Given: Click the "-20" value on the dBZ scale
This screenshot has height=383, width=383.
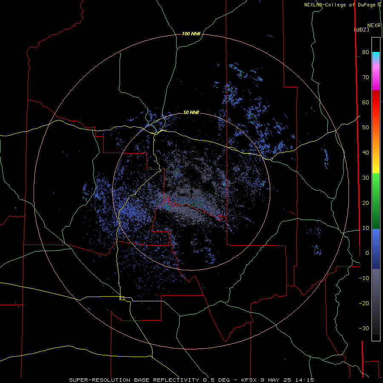Looking at the screenshot, I should [x=364, y=303].
